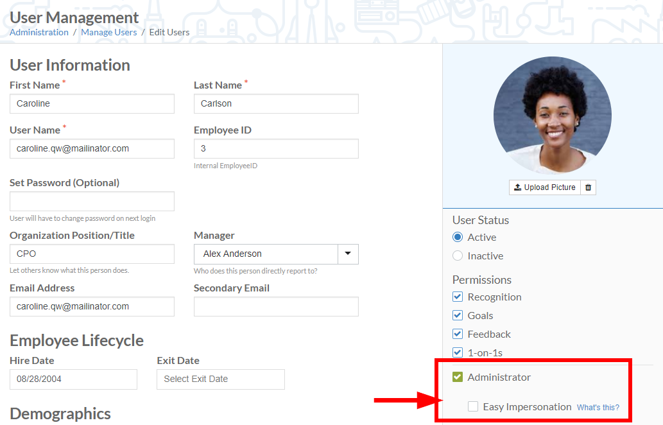Screen dimensions: 663x425
Task: Open the Exit Date picker field
Action: (221, 379)
